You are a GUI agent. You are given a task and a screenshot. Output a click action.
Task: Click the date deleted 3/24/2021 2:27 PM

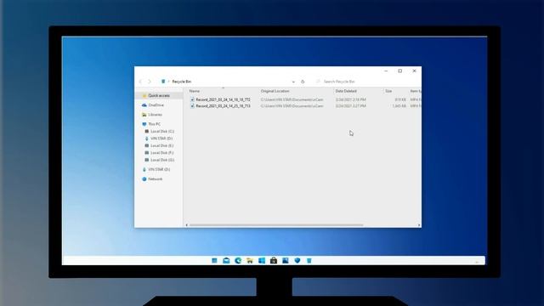pos(351,105)
